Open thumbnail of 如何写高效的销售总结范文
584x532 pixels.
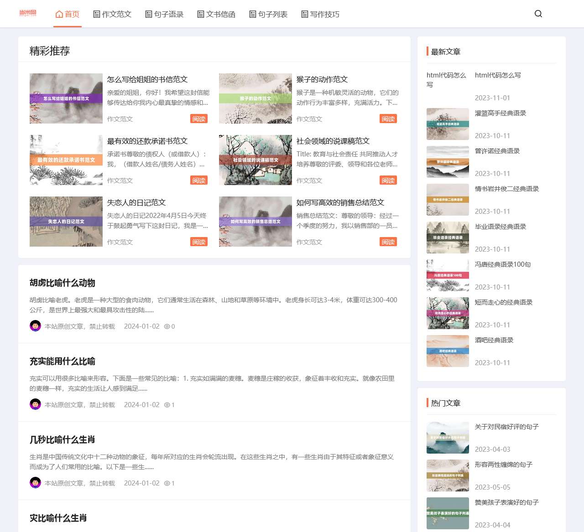coord(255,222)
